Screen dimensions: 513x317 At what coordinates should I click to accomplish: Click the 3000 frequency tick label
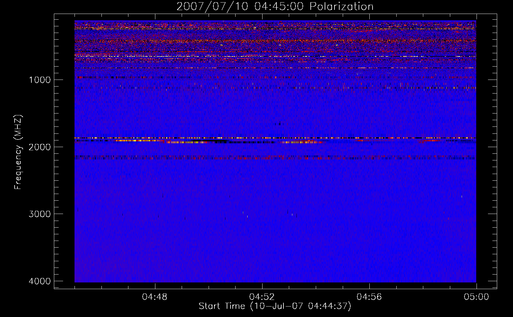[x=40, y=214]
